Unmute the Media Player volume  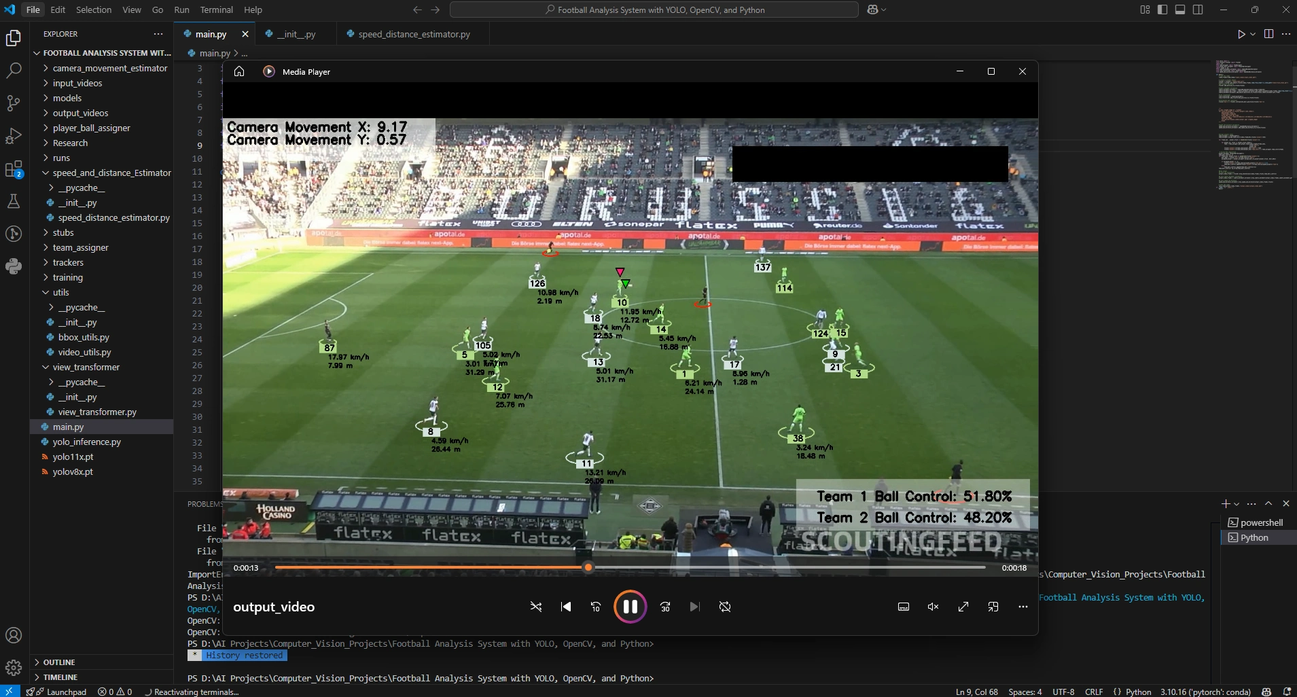[934, 607]
